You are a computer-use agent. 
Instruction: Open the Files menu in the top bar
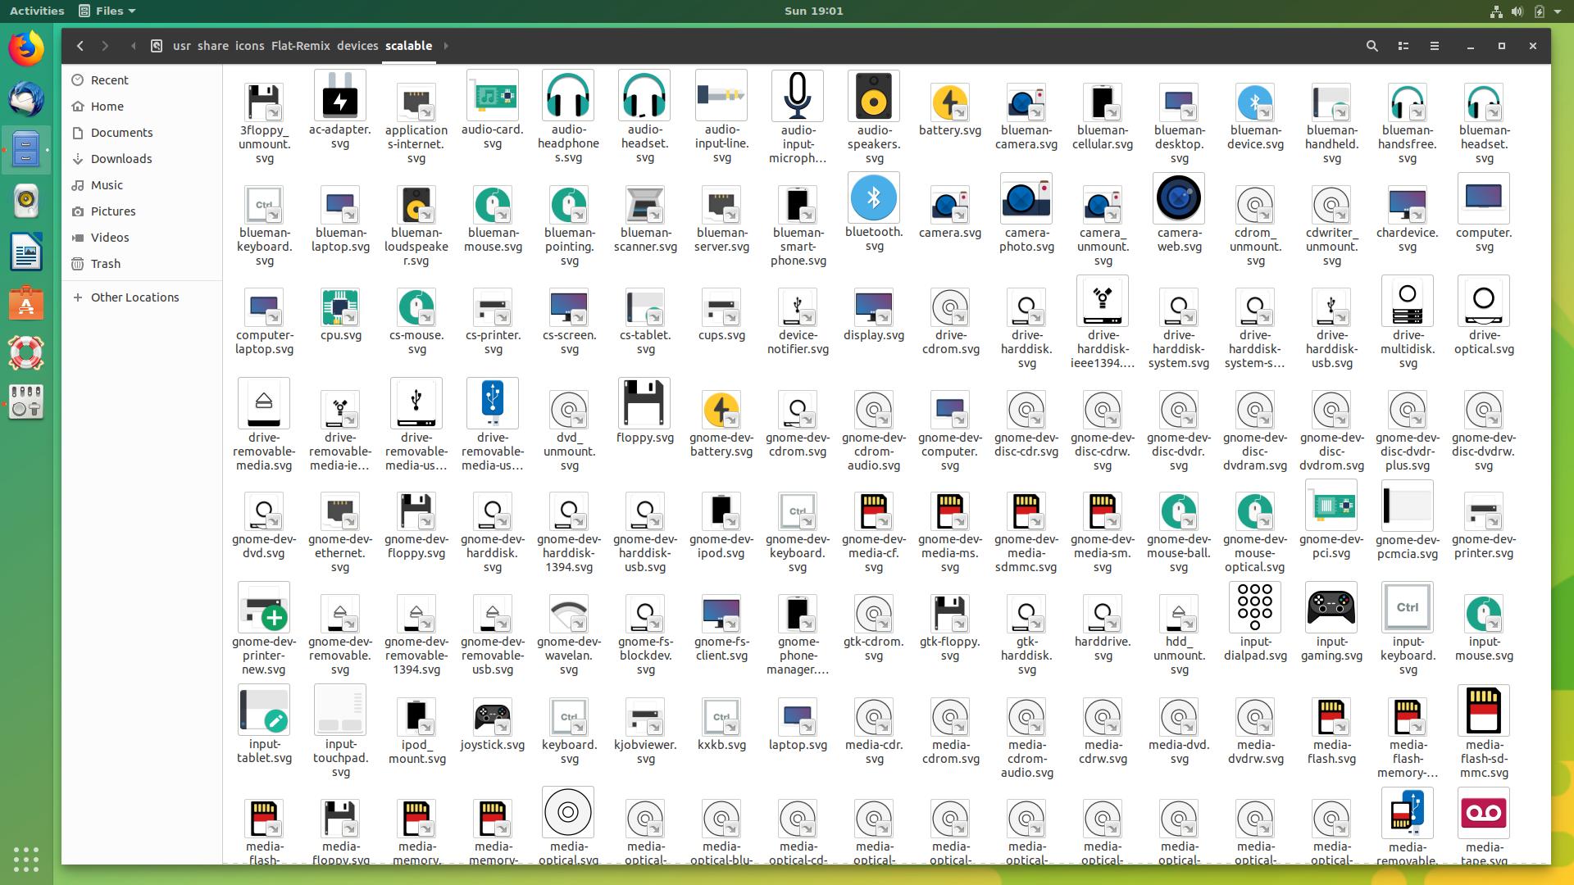(105, 11)
